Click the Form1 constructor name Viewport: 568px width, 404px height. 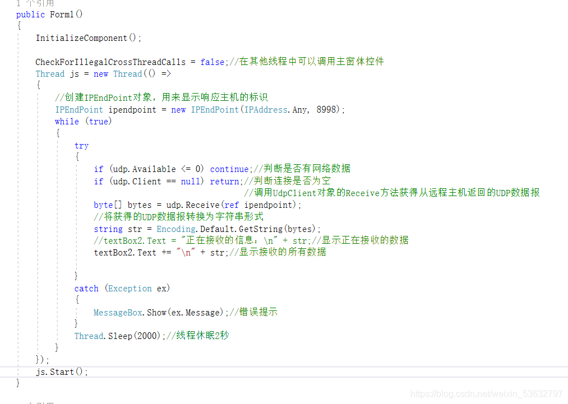[x=61, y=14]
